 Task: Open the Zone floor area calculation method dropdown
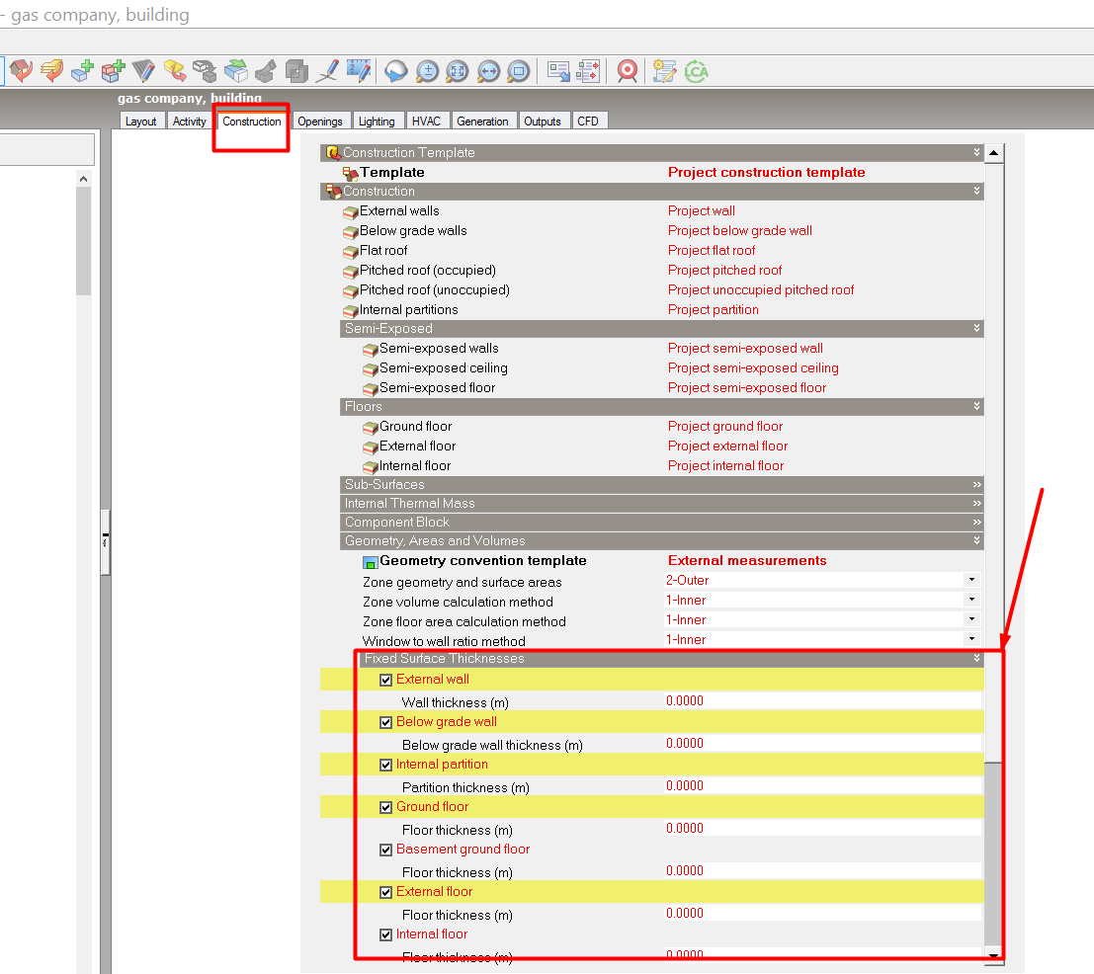[971, 619]
